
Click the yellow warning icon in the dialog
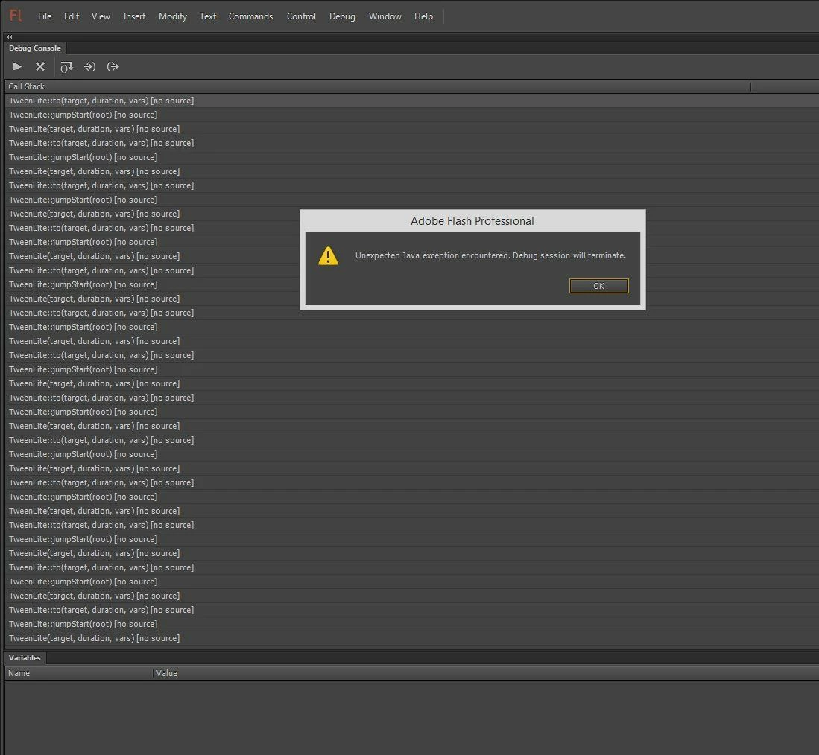(328, 255)
